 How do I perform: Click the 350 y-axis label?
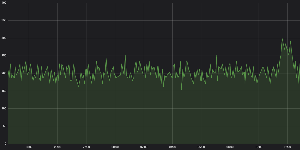tap(4, 20)
